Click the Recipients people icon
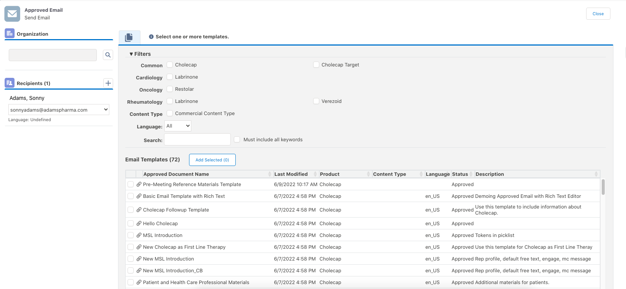Viewport: 626px width, 289px height. point(9,83)
